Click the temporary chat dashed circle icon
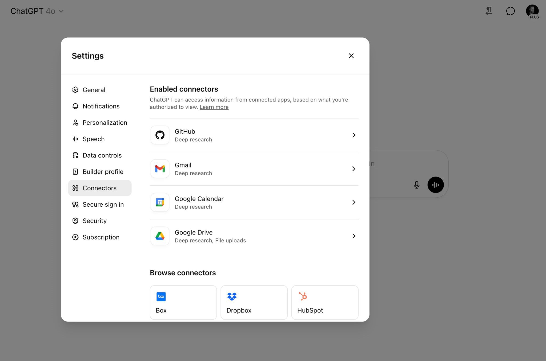 [511, 11]
